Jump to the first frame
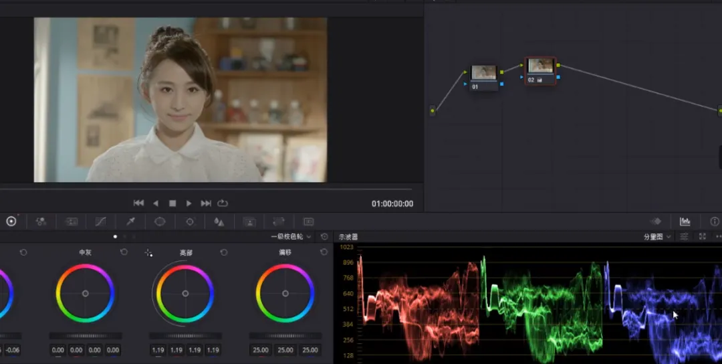This screenshot has height=364, width=722. [x=138, y=203]
